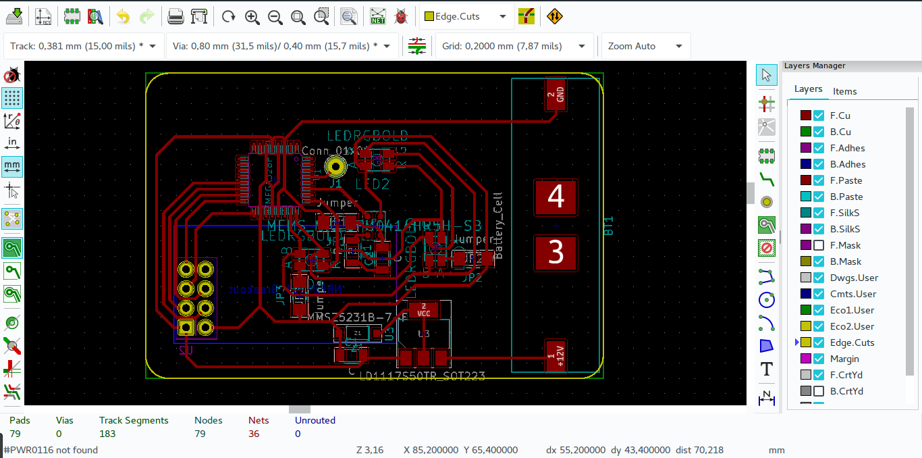922x458 pixels.
Task: Open the Zoom Auto dropdown
Action: (678, 45)
